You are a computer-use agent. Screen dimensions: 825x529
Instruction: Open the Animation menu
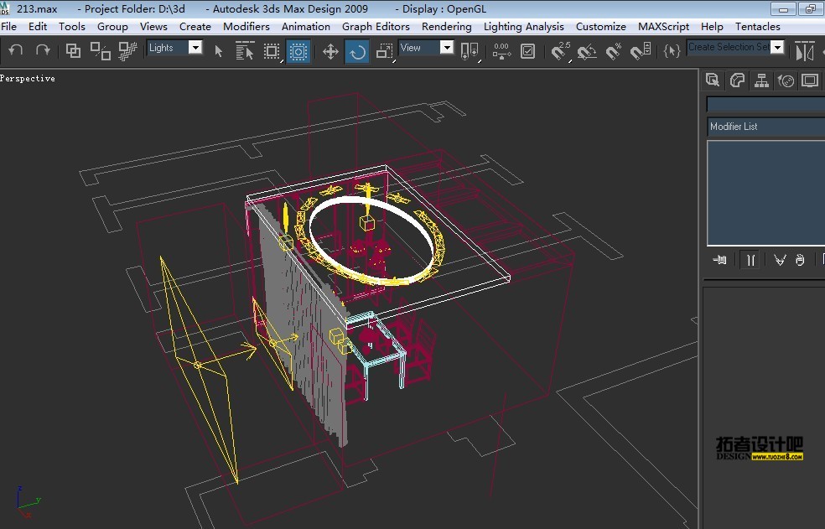306,26
